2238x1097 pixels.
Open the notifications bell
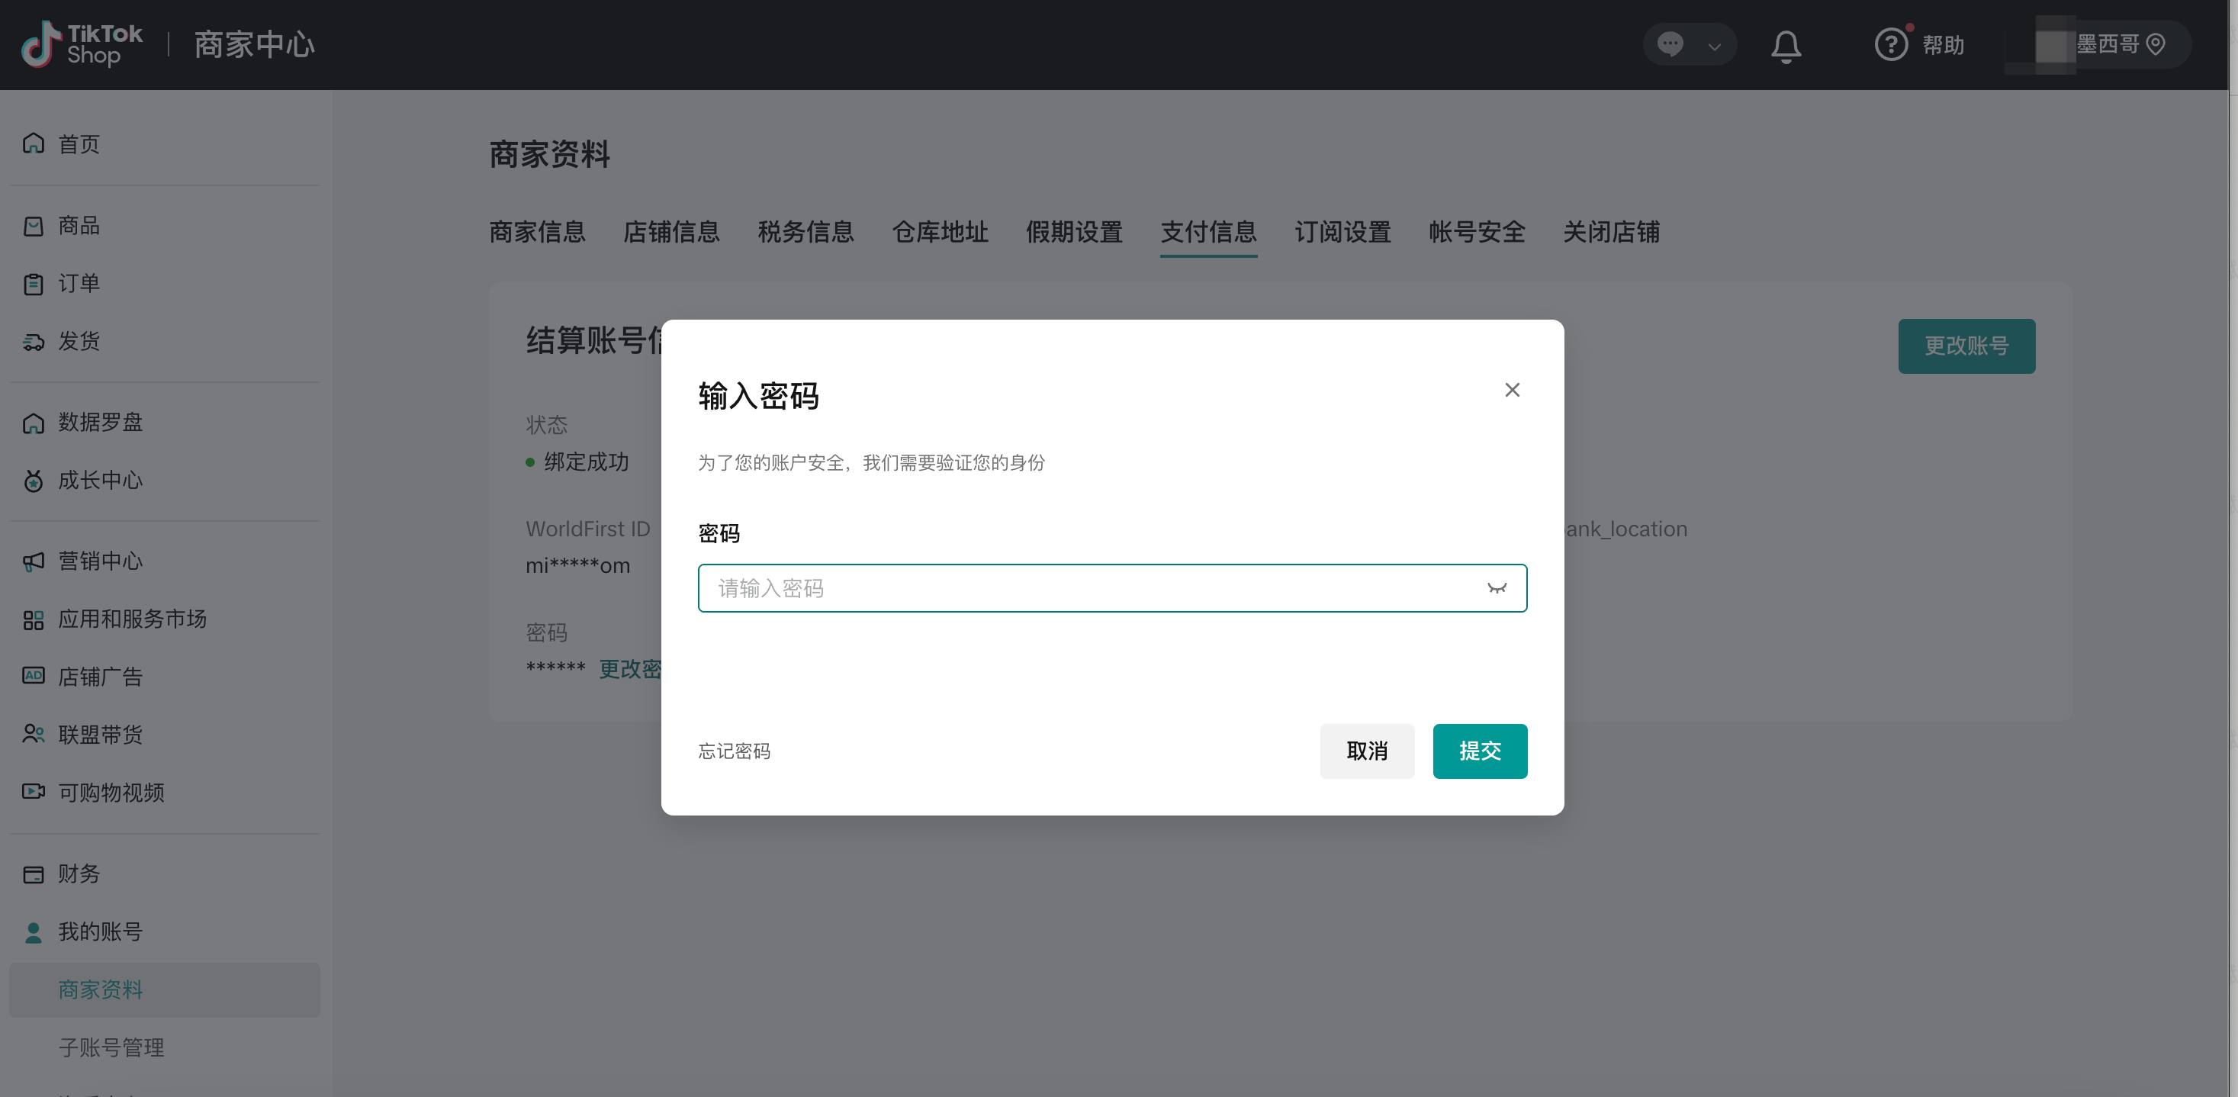click(1786, 45)
